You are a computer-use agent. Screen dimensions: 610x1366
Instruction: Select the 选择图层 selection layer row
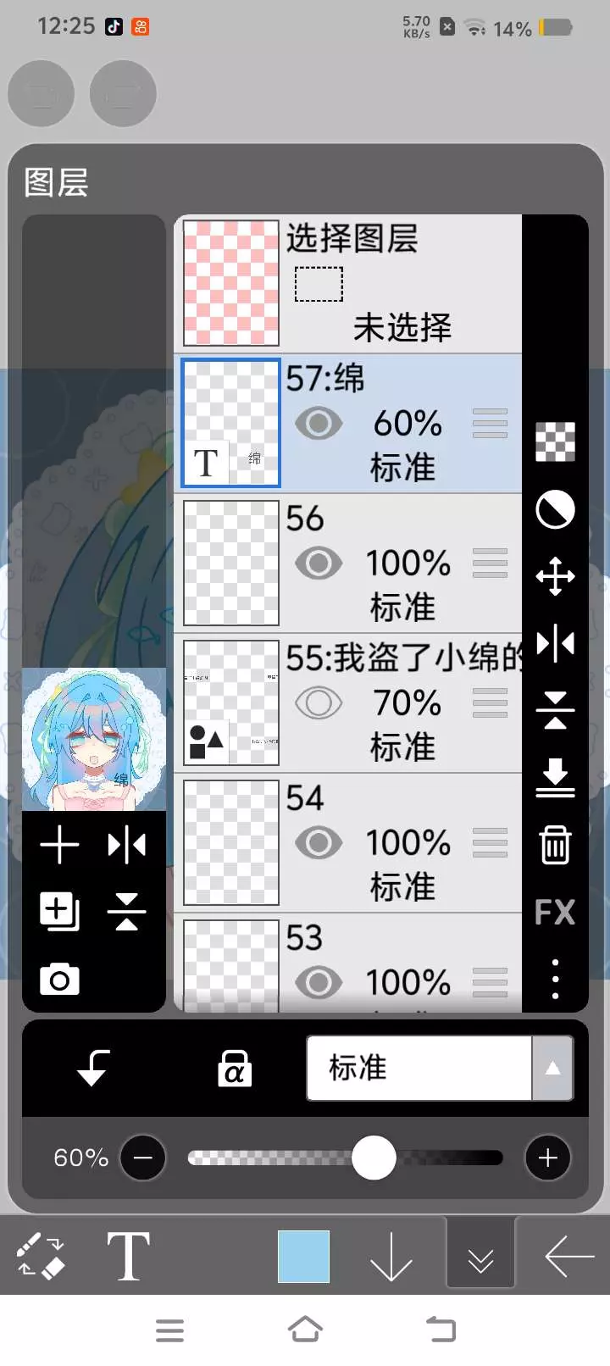click(x=348, y=284)
